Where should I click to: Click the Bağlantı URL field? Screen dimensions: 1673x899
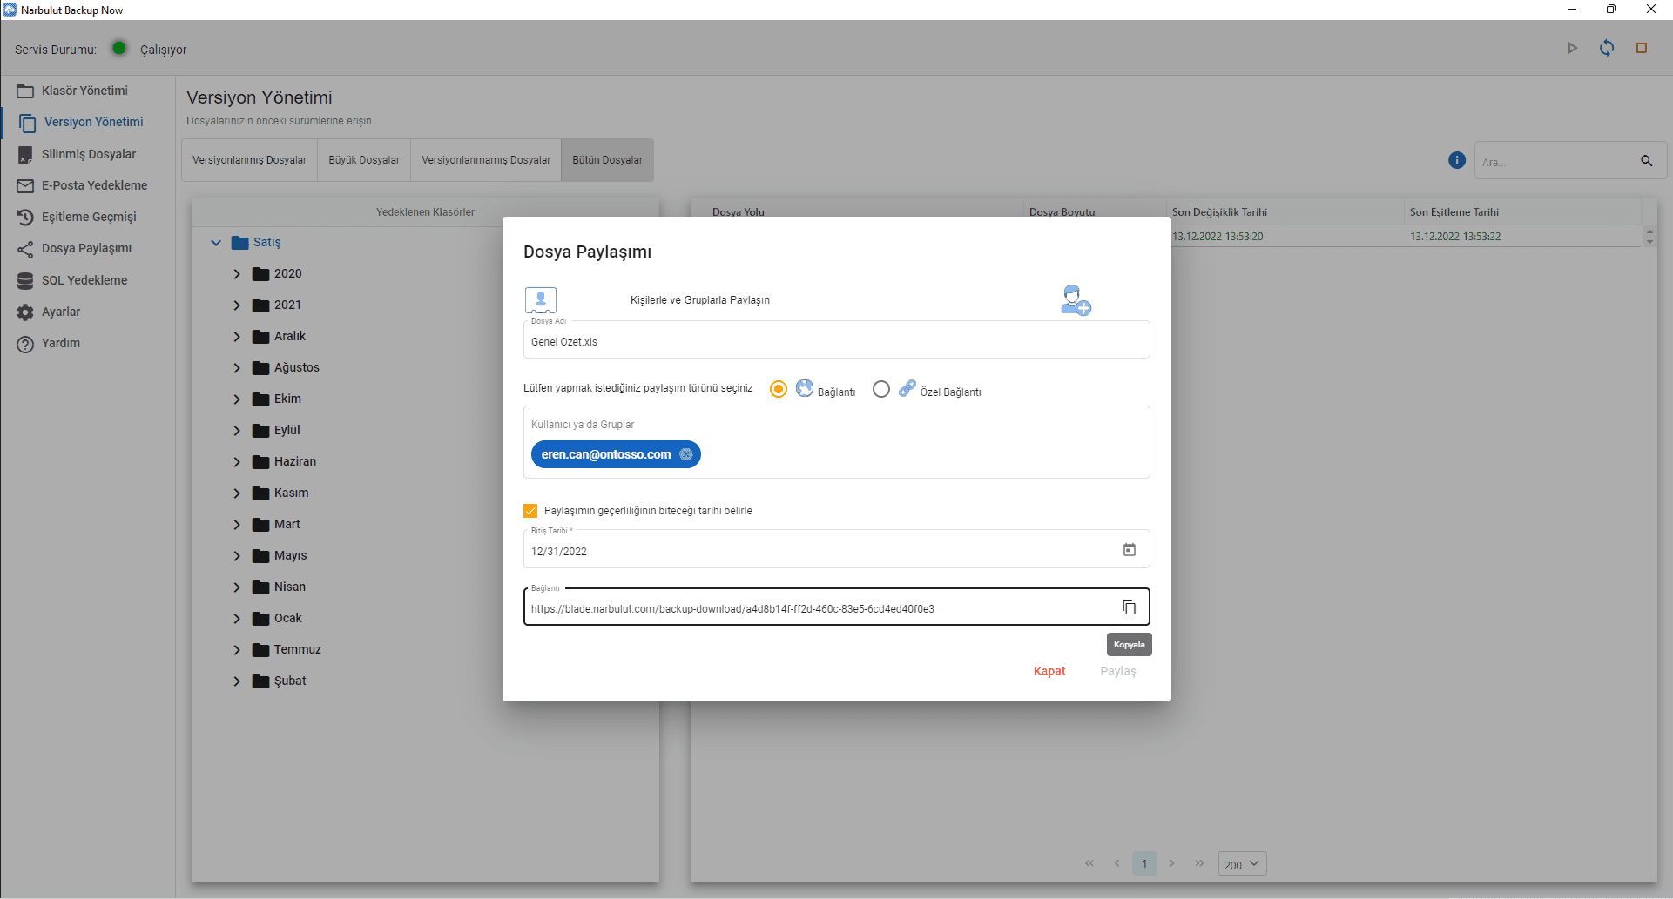pos(819,609)
